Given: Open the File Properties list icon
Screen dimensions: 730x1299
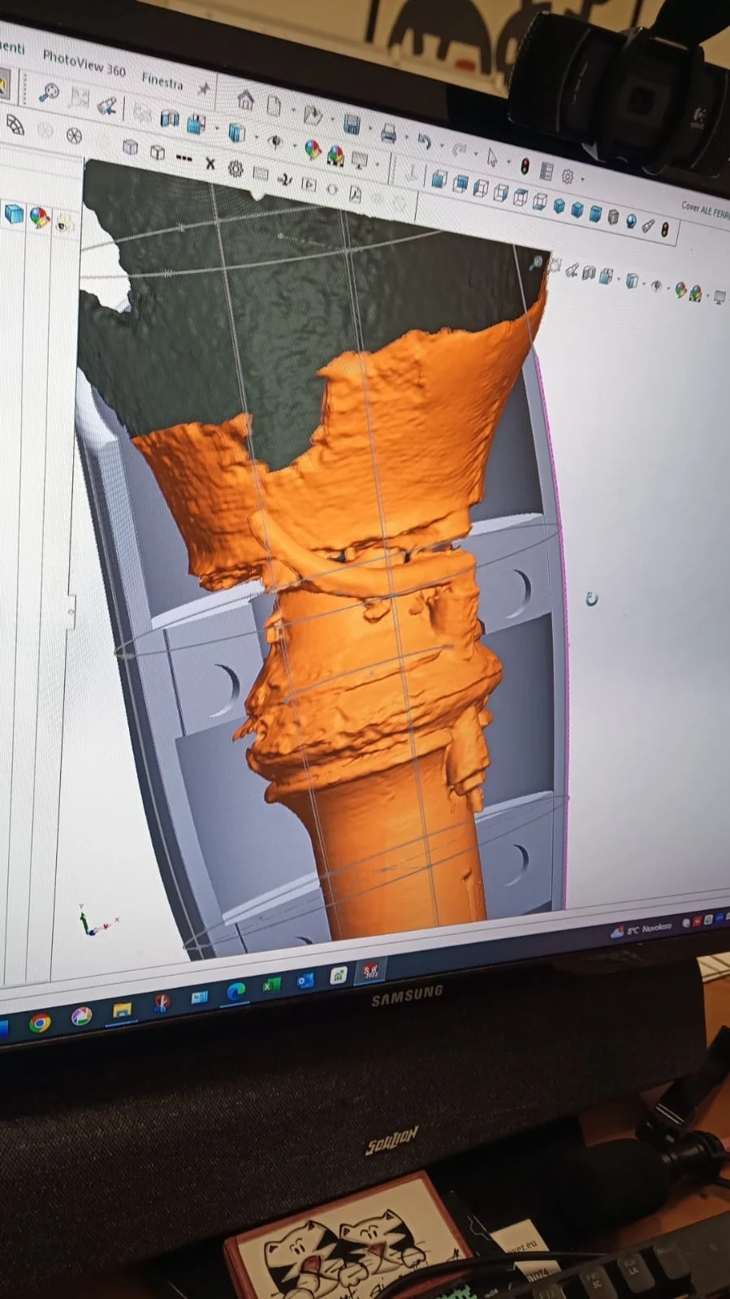Looking at the screenshot, I should point(546,171).
